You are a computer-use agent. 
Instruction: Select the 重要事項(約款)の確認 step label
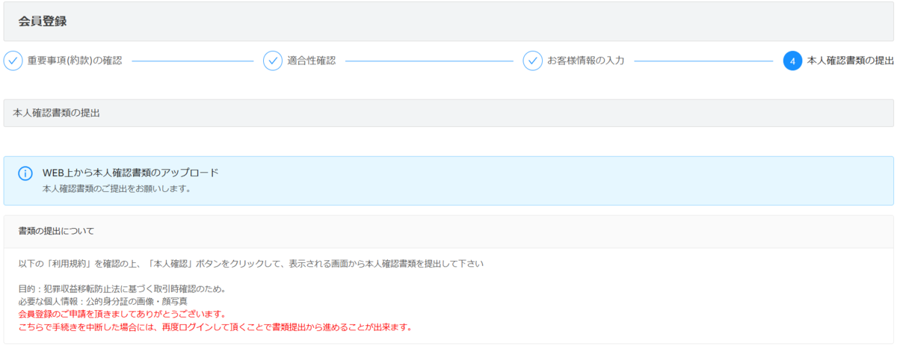pyautogui.click(x=75, y=61)
